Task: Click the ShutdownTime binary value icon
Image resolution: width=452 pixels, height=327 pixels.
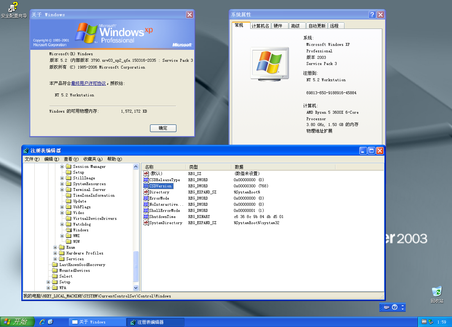Action: click(x=146, y=217)
